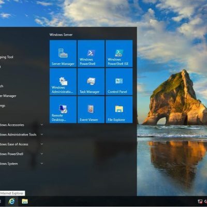
Task: Expand the Windows PowerShell folder chevron
Action: tap(42, 154)
